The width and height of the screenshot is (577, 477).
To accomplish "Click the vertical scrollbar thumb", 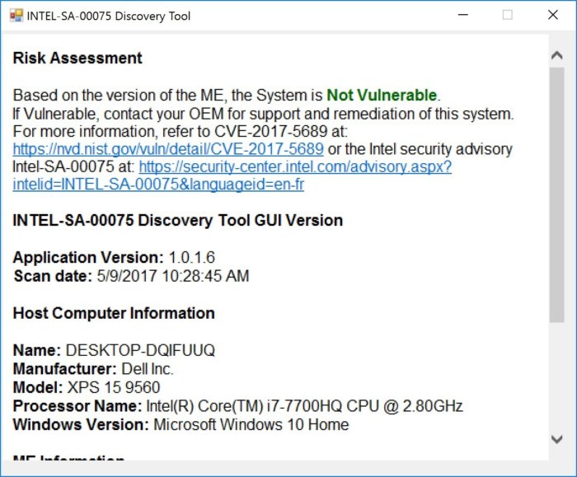I will (x=557, y=195).
